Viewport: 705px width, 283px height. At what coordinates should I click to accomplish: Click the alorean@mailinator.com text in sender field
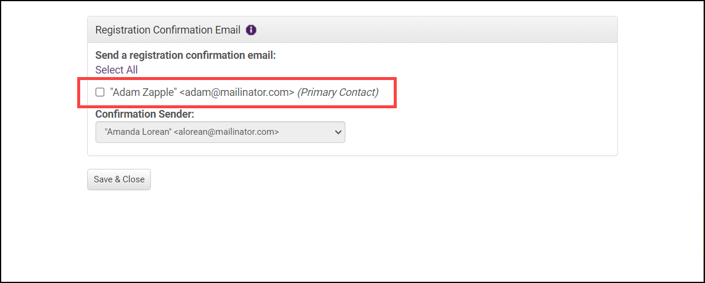tap(228, 132)
